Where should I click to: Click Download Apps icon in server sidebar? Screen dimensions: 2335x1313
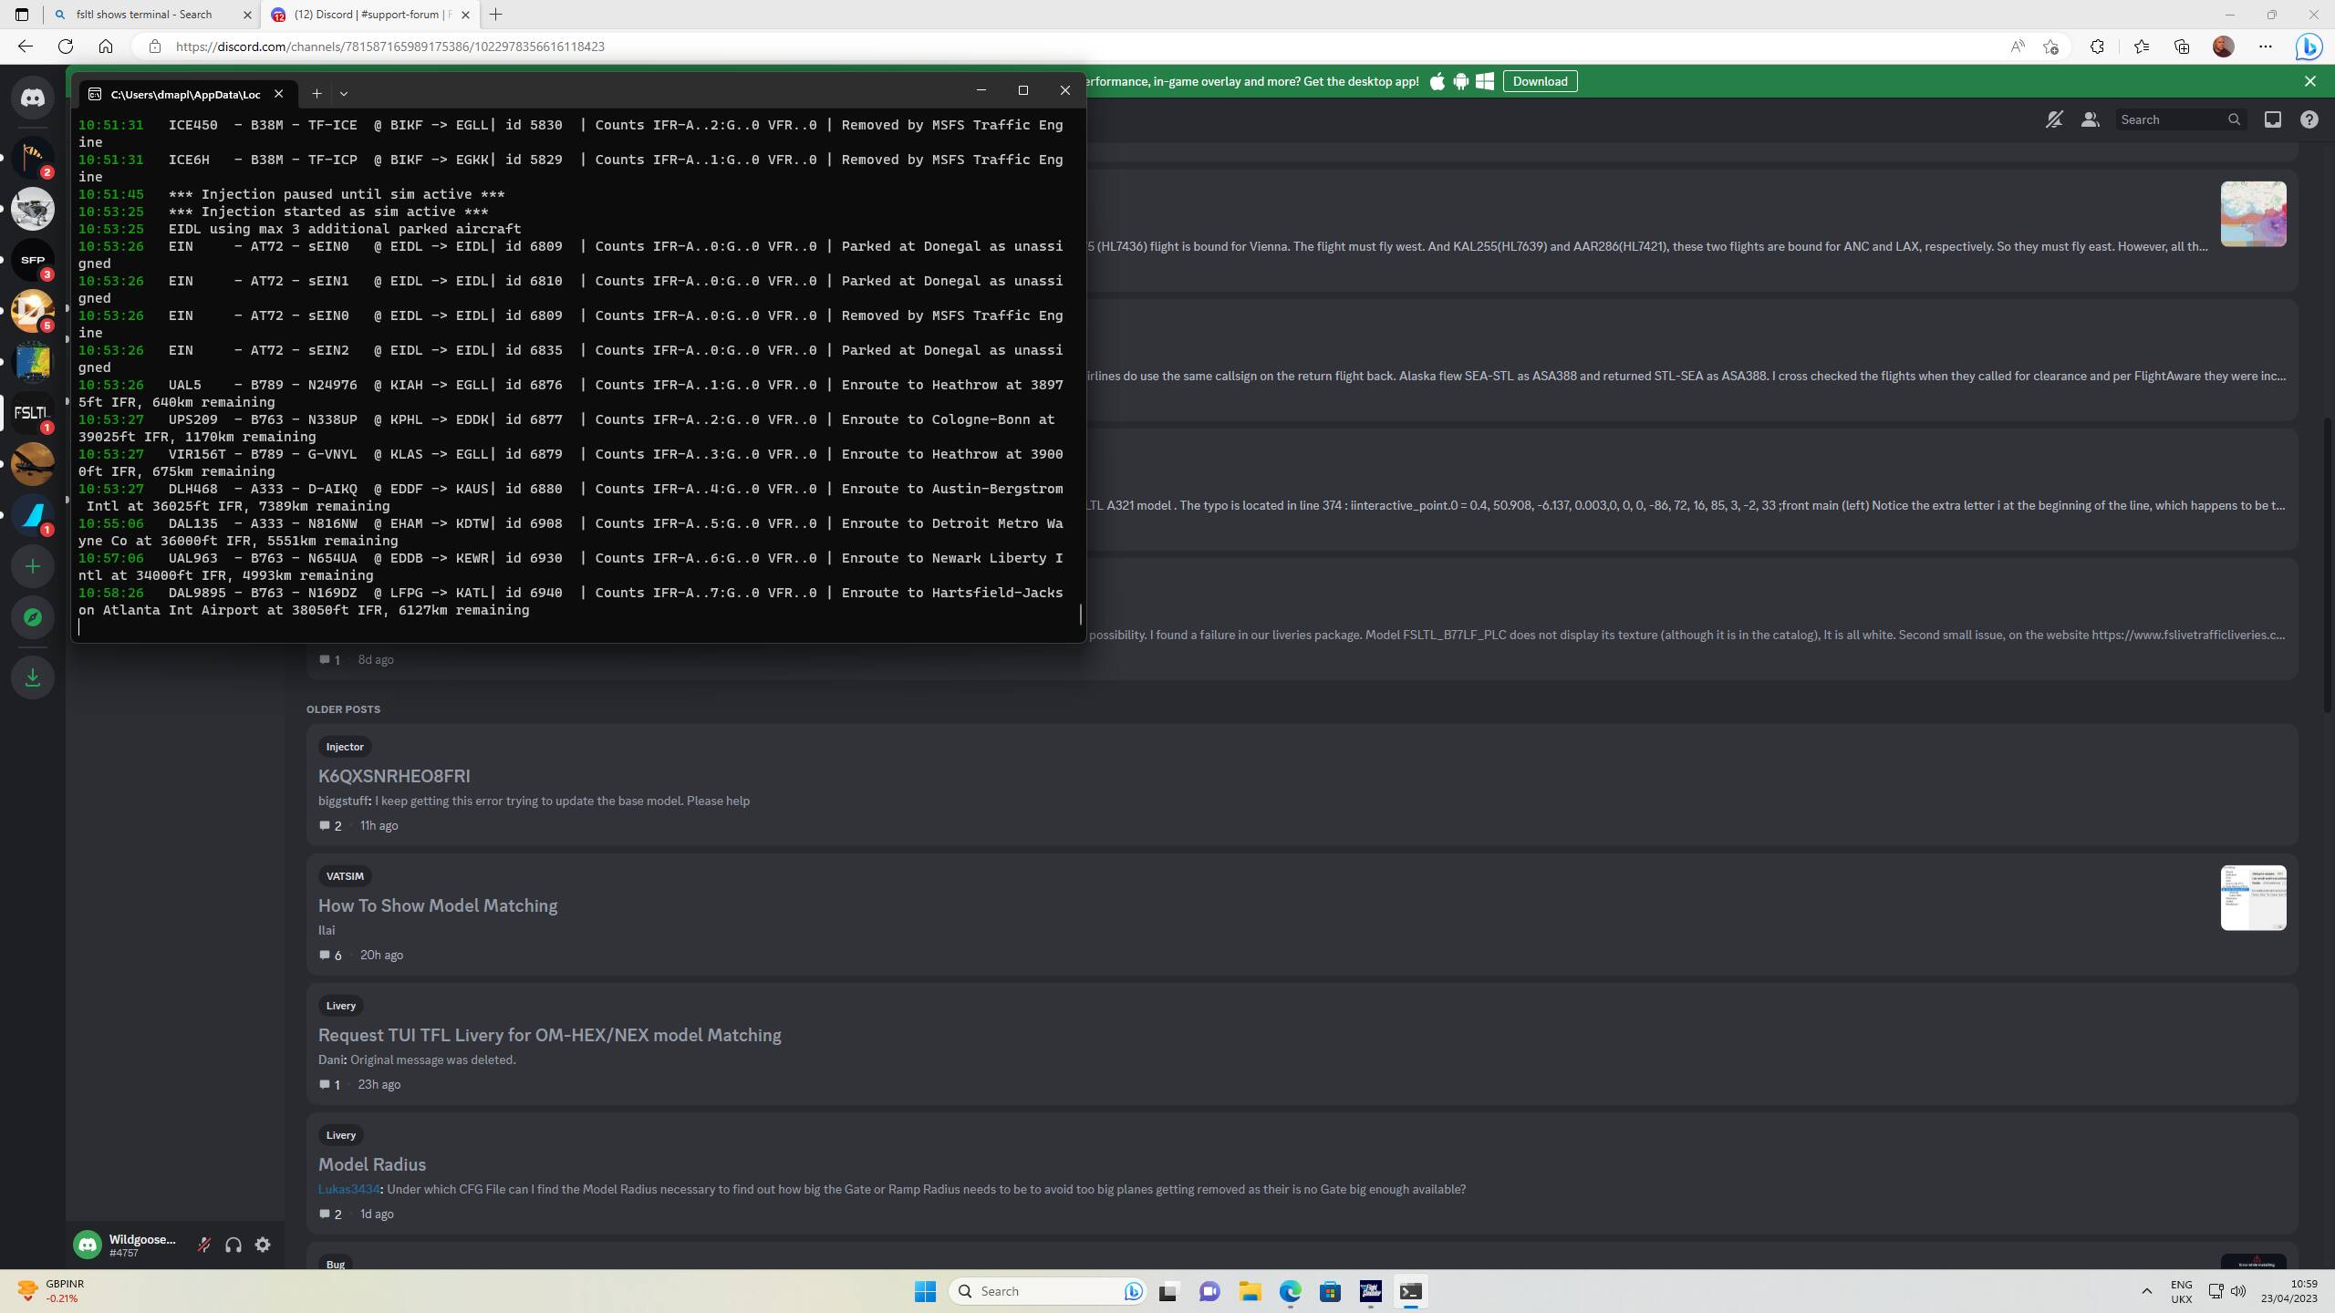(x=33, y=677)
